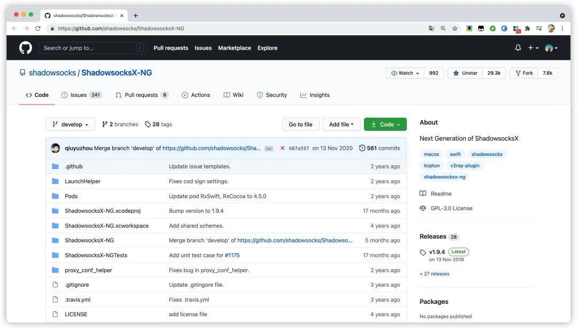Open the v1.9.4 latest release
Screen dimensions: 577x329
click(x=437, y=252)
